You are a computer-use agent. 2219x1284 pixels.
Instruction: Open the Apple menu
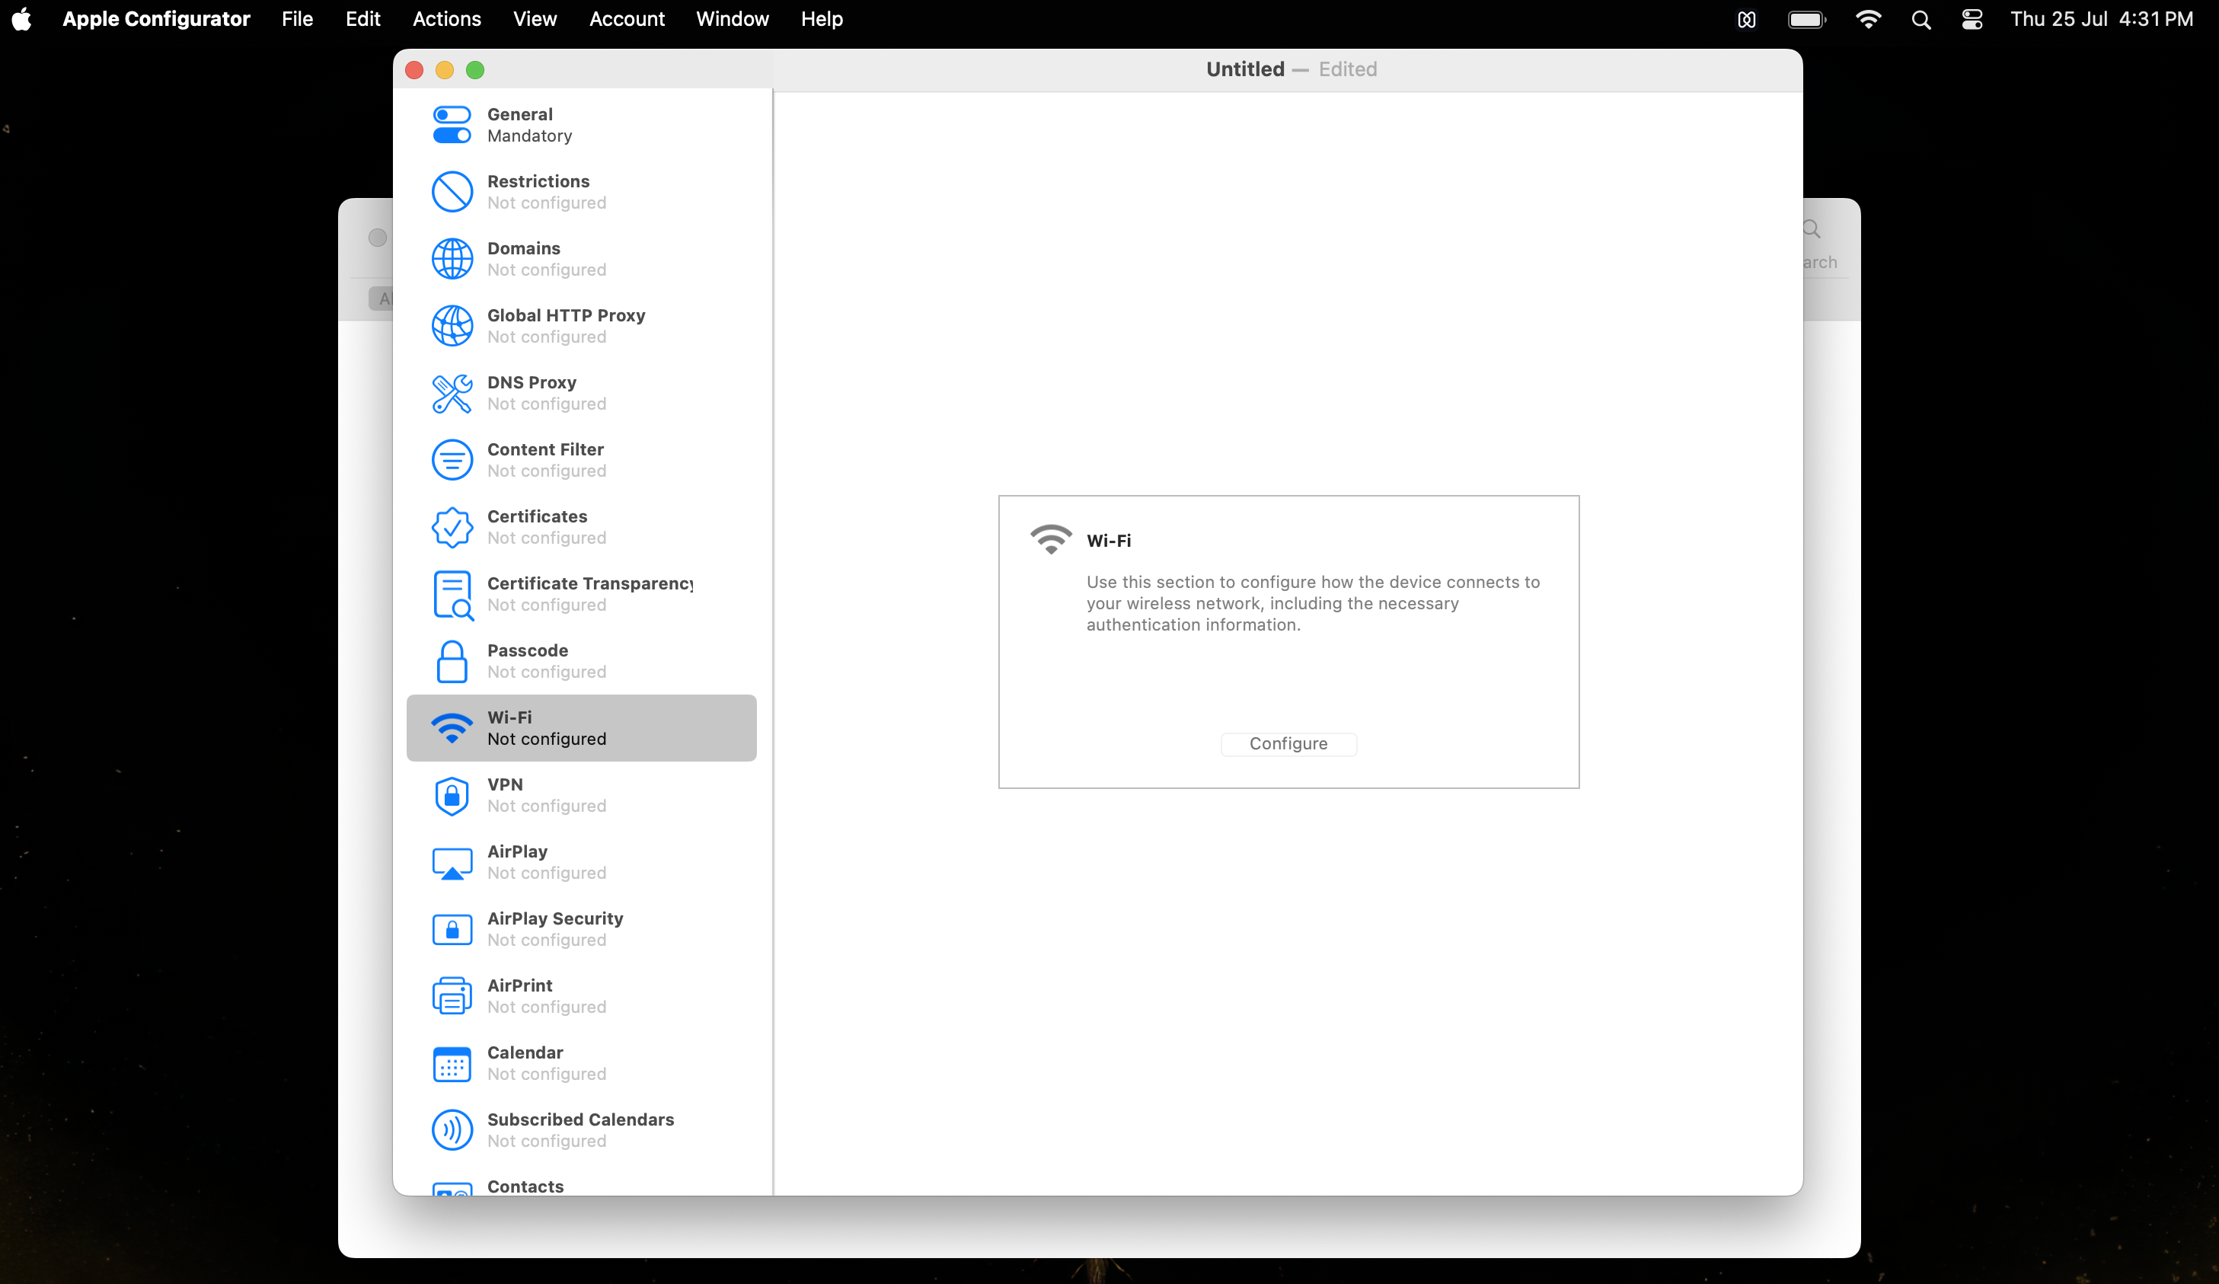(22, 19)
